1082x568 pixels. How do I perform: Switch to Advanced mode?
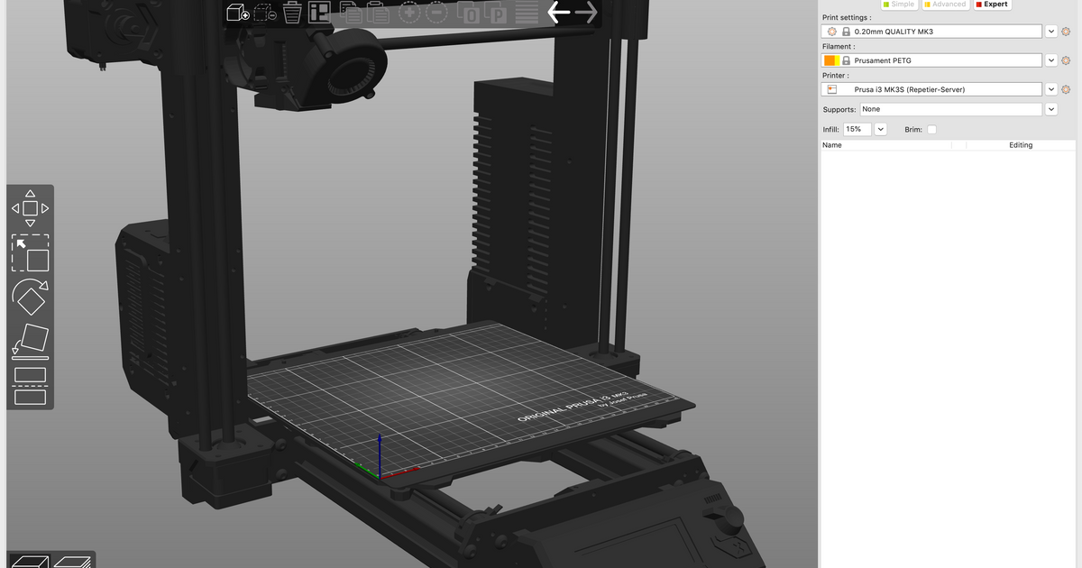944,5
